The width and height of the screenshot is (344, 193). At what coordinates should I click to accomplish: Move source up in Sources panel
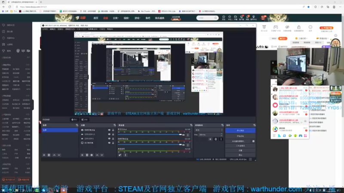97,155
